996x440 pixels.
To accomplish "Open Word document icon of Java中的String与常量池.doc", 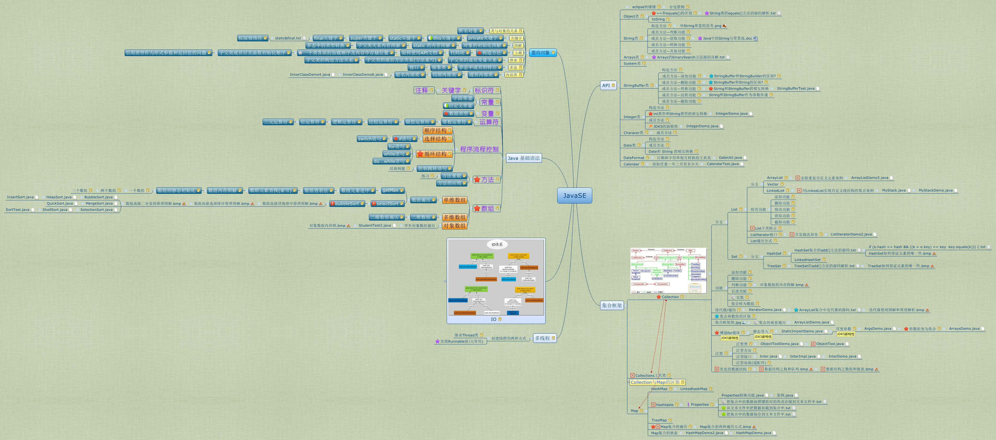I will click(x=755, y=38).
